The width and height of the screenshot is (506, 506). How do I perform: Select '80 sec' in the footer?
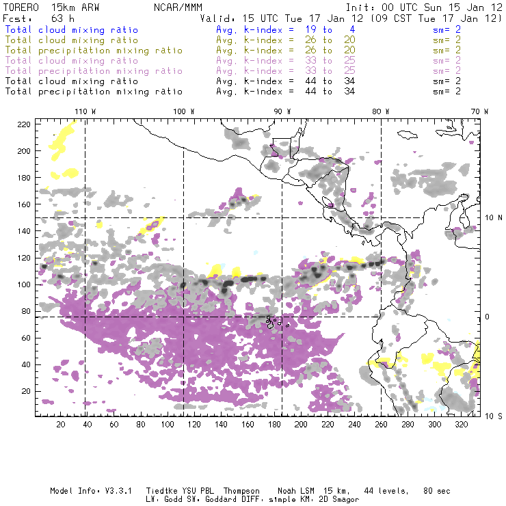[x=437, y=491]
